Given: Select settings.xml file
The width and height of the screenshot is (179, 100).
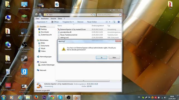Looking at the screenshot, I should [64, 38].
